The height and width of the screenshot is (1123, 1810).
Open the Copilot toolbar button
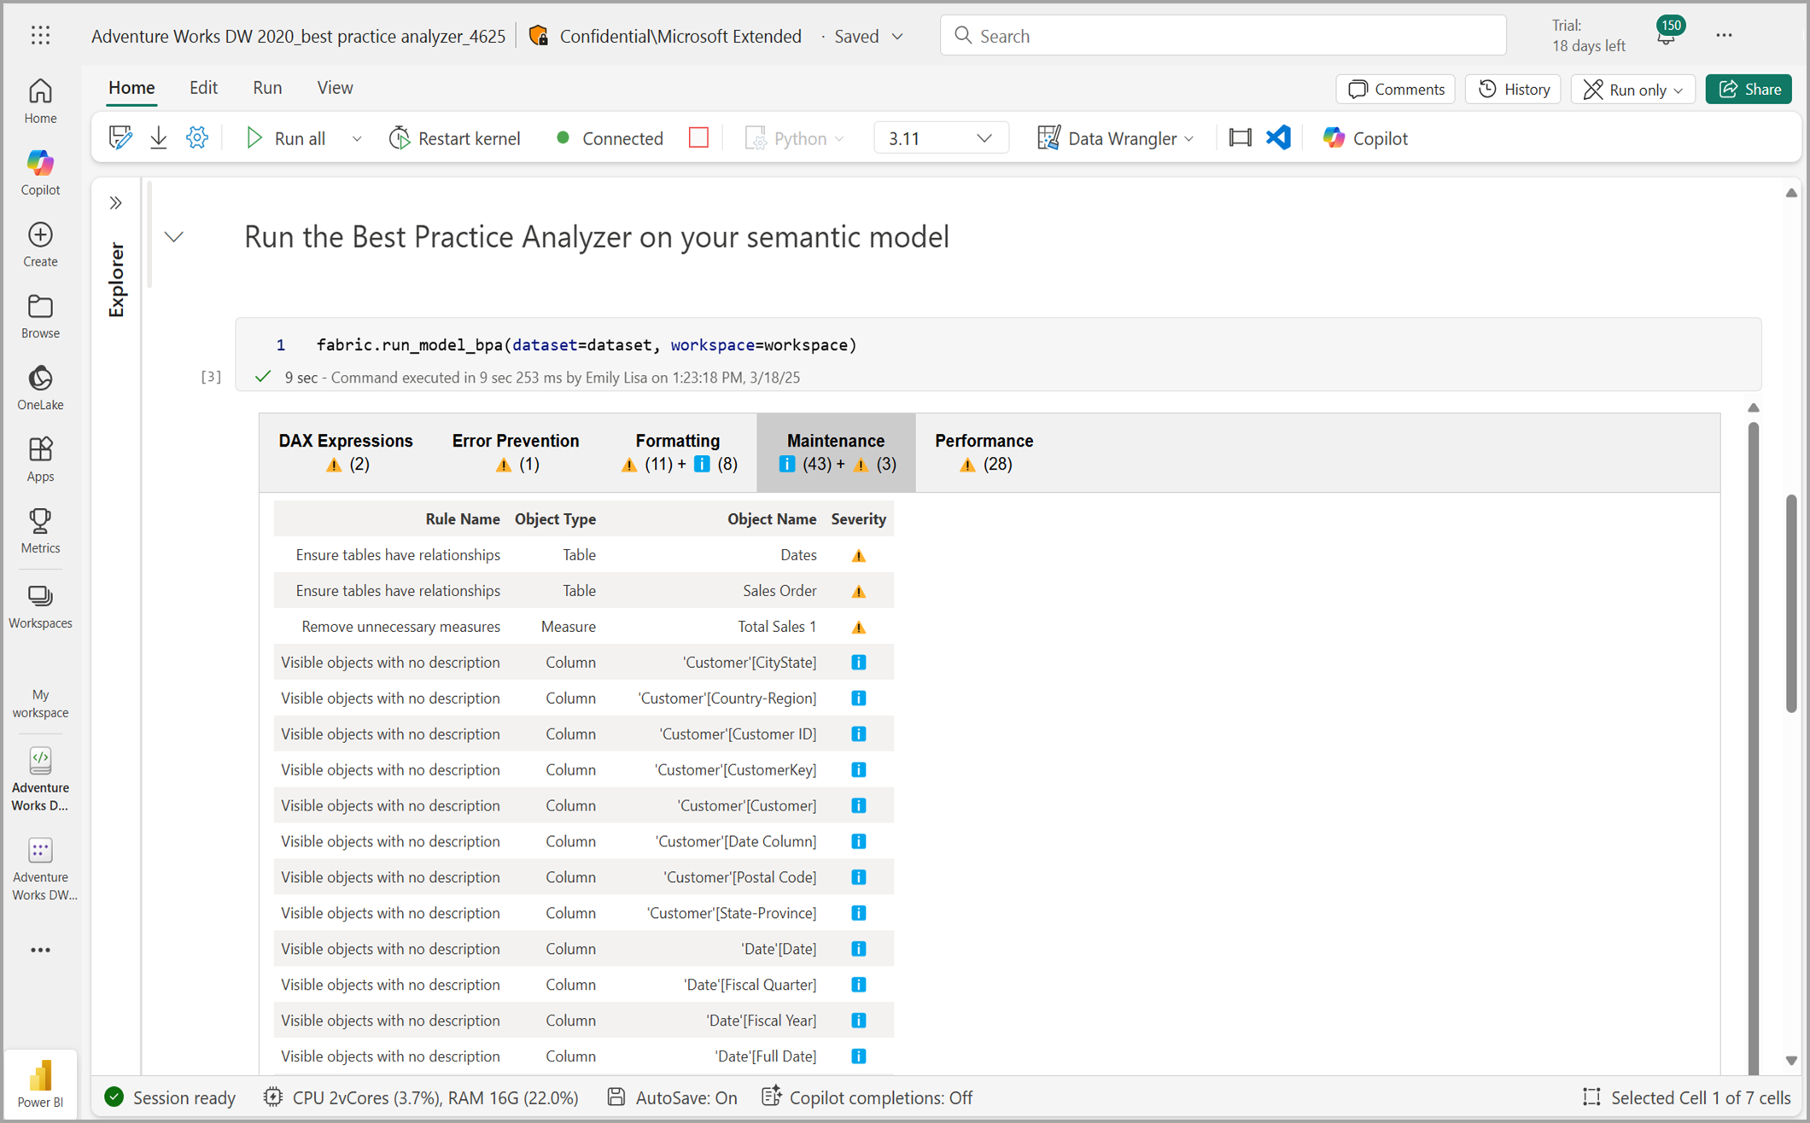1364,137
